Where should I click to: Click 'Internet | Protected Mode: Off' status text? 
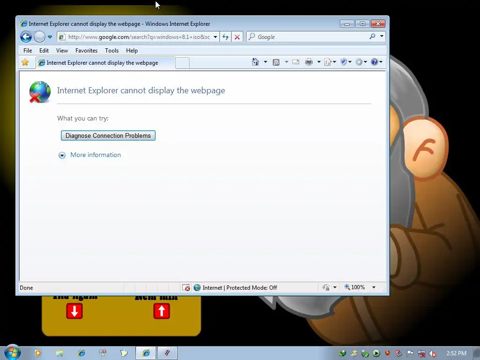(x=240, y=287)
